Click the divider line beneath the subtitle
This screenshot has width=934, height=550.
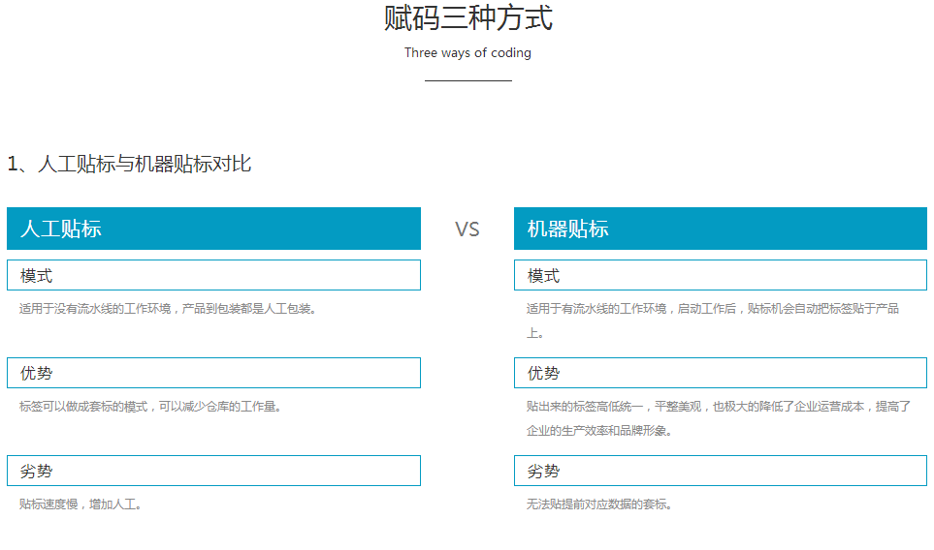(x=468, y=80)
